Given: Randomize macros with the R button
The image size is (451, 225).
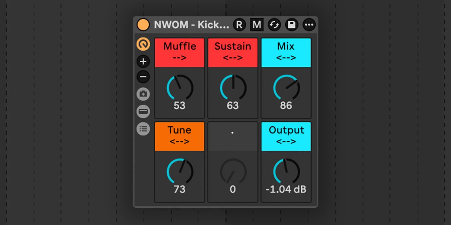Looking at the screenshot, I should pos(239,25).
